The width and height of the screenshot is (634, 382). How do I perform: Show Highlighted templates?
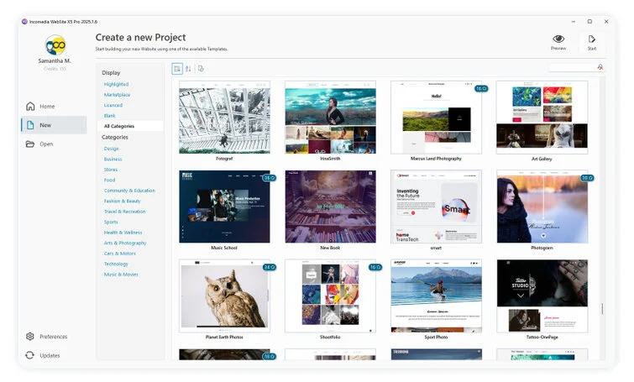point(116,84)
